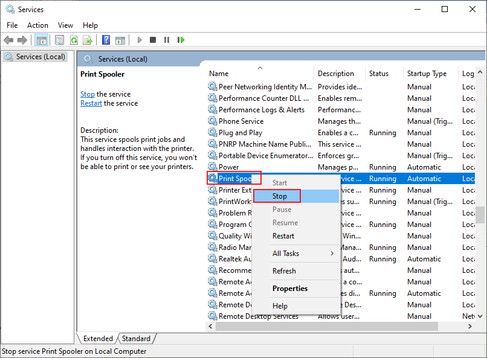Restart the service using the restart toolbar icon
Screen dimensions: 487x358
pyautogui.click(x=181, y=40)
